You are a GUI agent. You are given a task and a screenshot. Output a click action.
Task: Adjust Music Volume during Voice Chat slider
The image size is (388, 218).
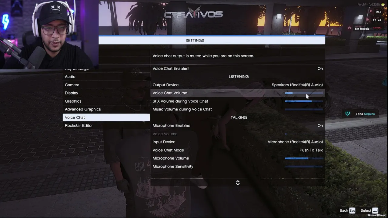[x=304, y=109]
